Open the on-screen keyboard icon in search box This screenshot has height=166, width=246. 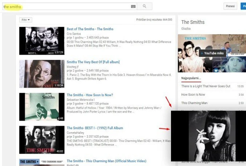133,6
